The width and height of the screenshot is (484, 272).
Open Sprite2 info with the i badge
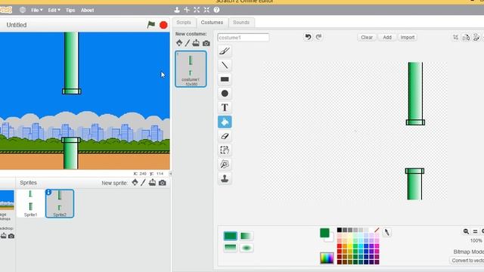pos(48,192)
